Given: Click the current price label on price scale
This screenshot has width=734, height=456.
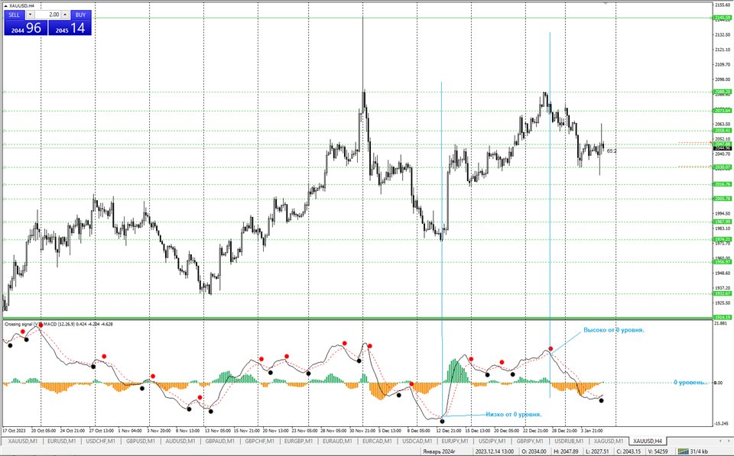Looking at the screenshot, I should click(723, 147).
